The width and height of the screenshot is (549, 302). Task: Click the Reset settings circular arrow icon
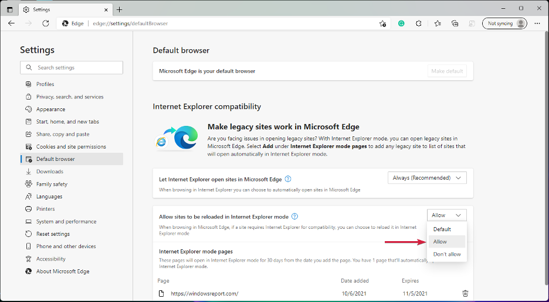[x=28, y=234]
